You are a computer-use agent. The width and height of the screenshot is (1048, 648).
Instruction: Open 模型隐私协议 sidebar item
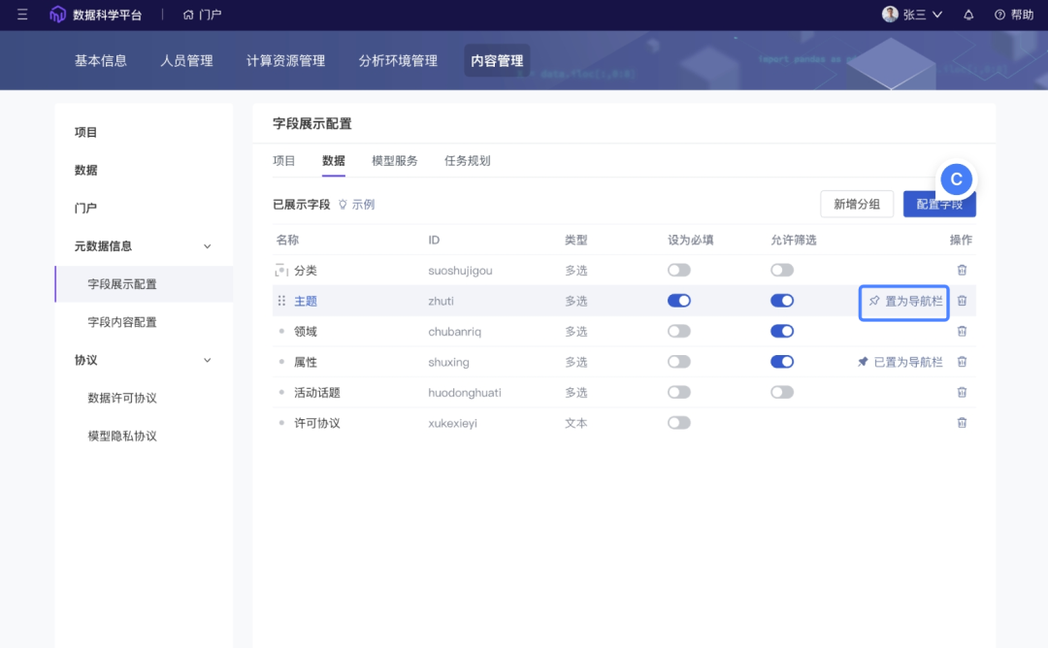122,437
